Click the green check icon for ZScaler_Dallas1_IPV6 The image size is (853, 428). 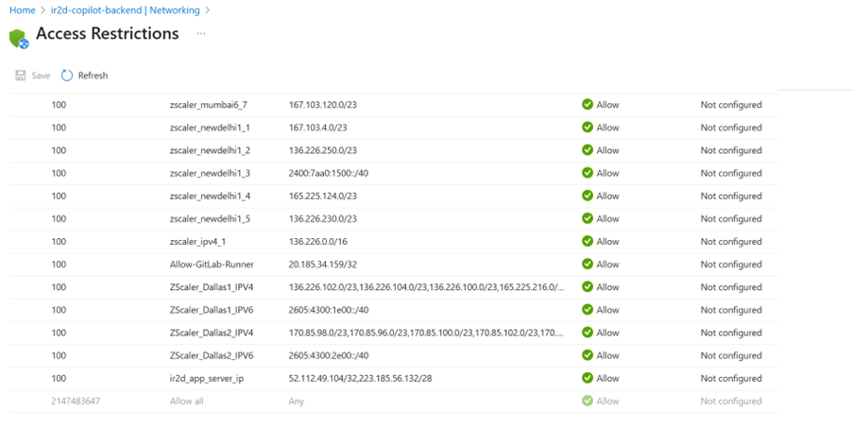click(587, 310)
